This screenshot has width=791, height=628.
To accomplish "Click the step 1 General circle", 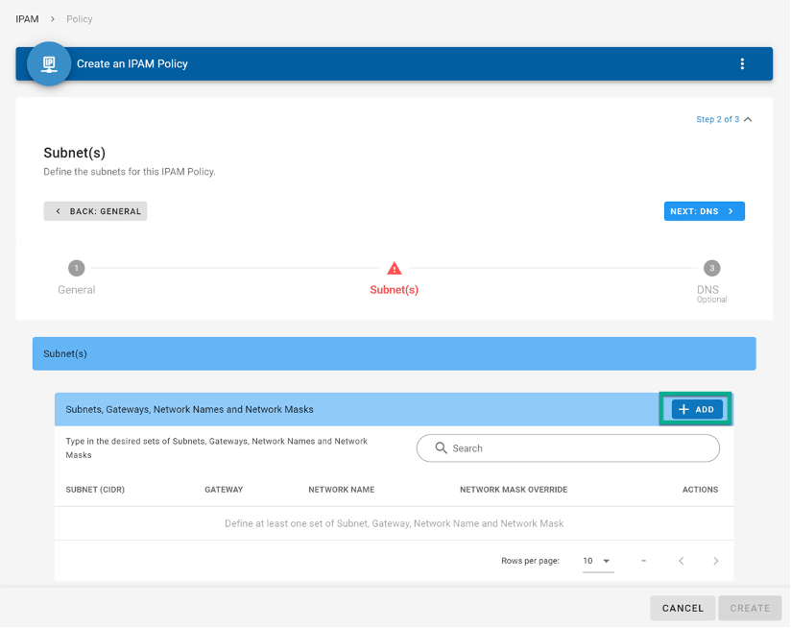I will click(x=77, y=268).
